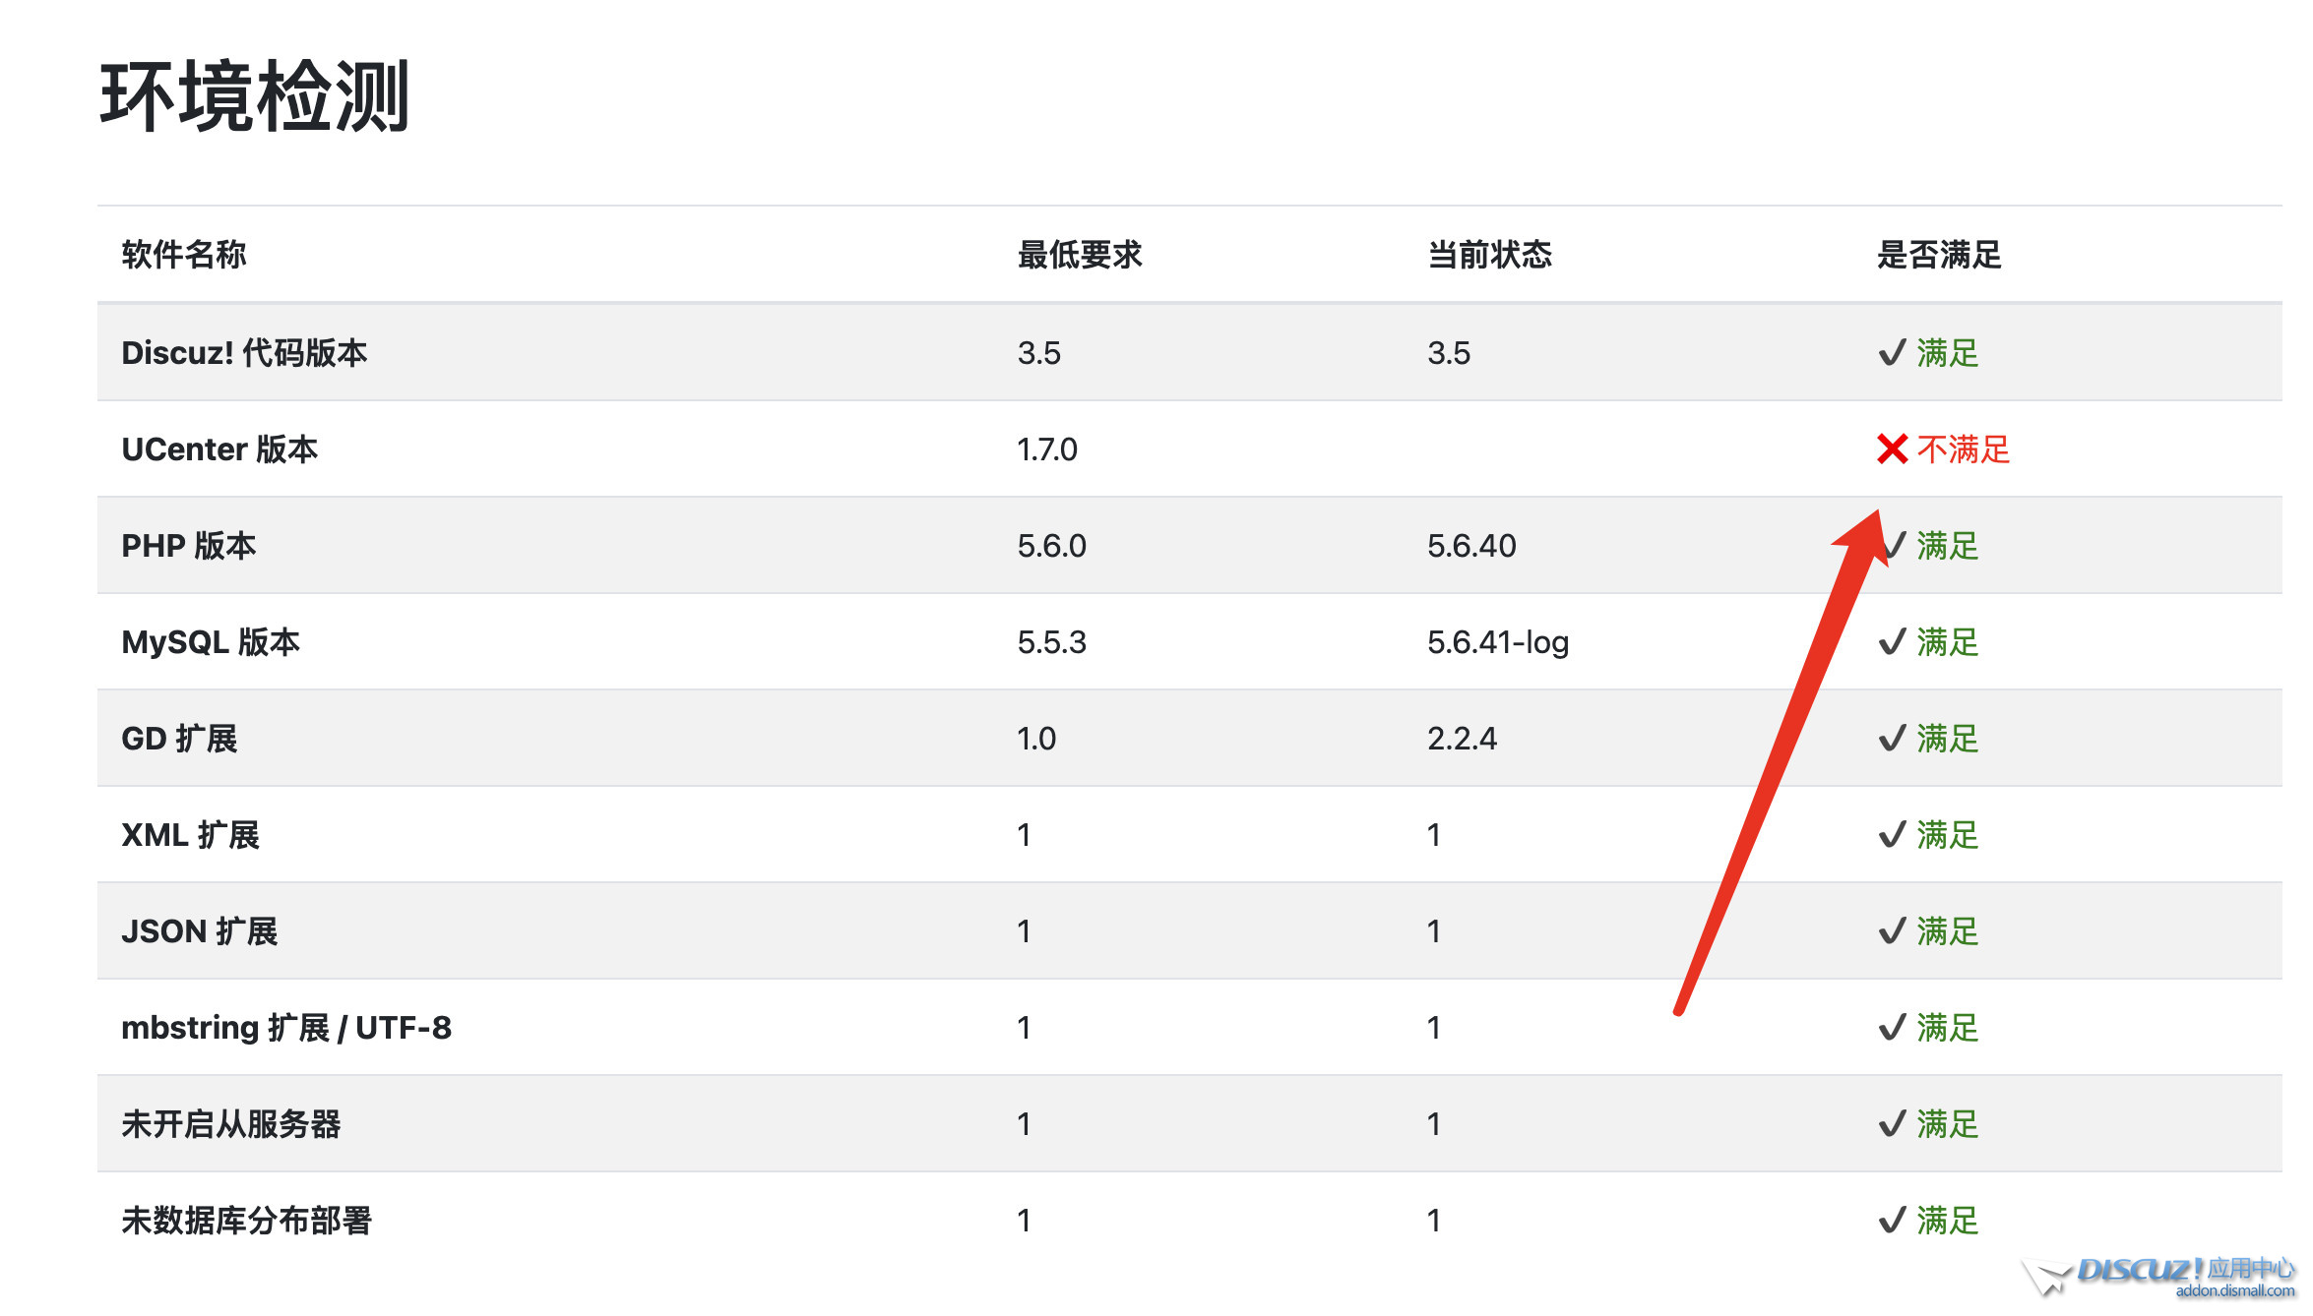Click the 当前状态 column header
The height and width of the screenshot is (1316, 2313).
click(x=1489, y=255)
